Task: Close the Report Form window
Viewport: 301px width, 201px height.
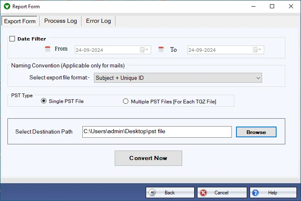Action: pyautogui.click(x=291, y=6)
